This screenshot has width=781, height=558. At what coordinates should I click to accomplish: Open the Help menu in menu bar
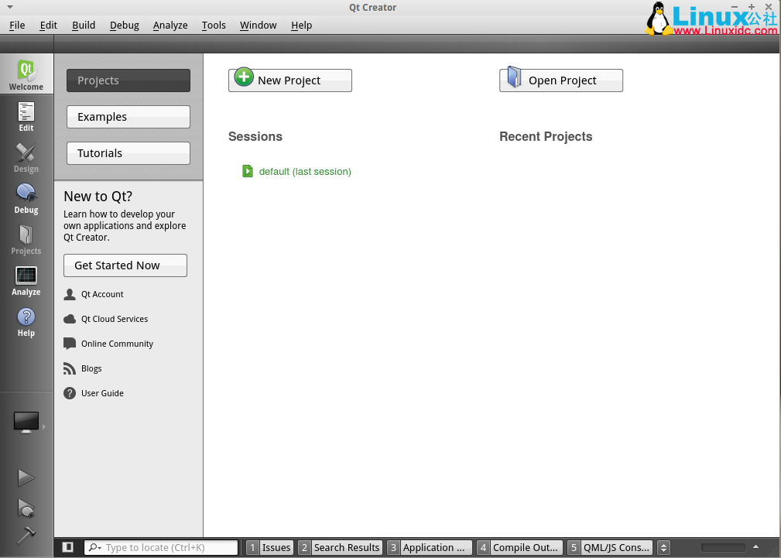click(301, 26)
